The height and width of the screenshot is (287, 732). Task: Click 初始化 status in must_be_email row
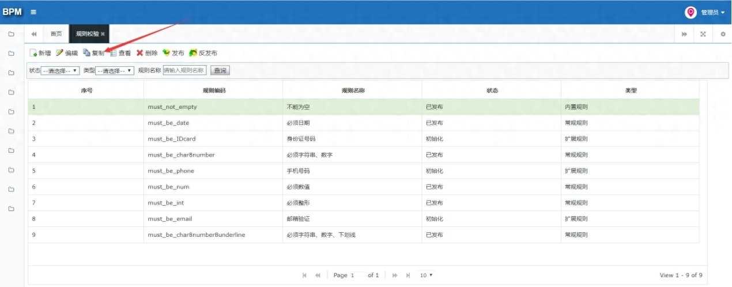coord(492,219)
